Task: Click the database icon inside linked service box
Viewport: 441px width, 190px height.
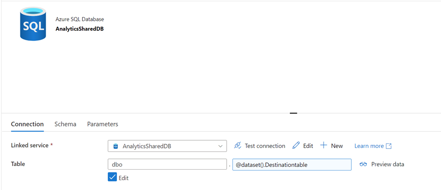Action: click(115, 146)
